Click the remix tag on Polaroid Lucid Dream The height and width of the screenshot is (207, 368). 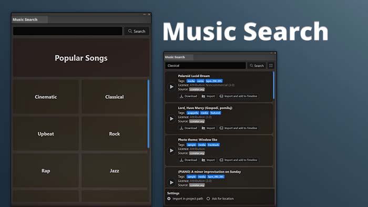point(200,81)
